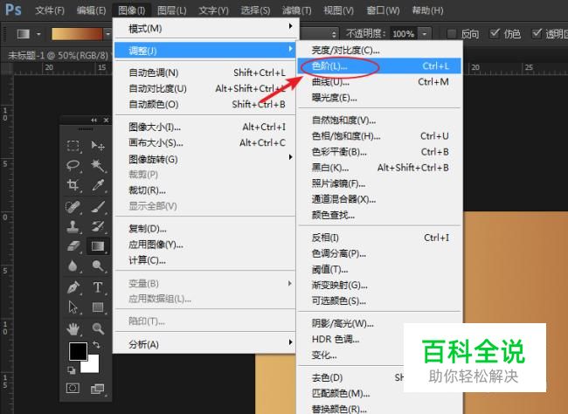This screenshot has height=414, width=568.
Task: Close the floating toolbox panel
Action: [106, 120]
